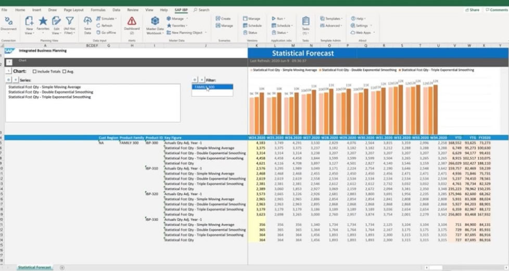The height and width of the screenshot is (271, 509).
Task: Click the Save Data cloud icon
Action: coord(87,21)
